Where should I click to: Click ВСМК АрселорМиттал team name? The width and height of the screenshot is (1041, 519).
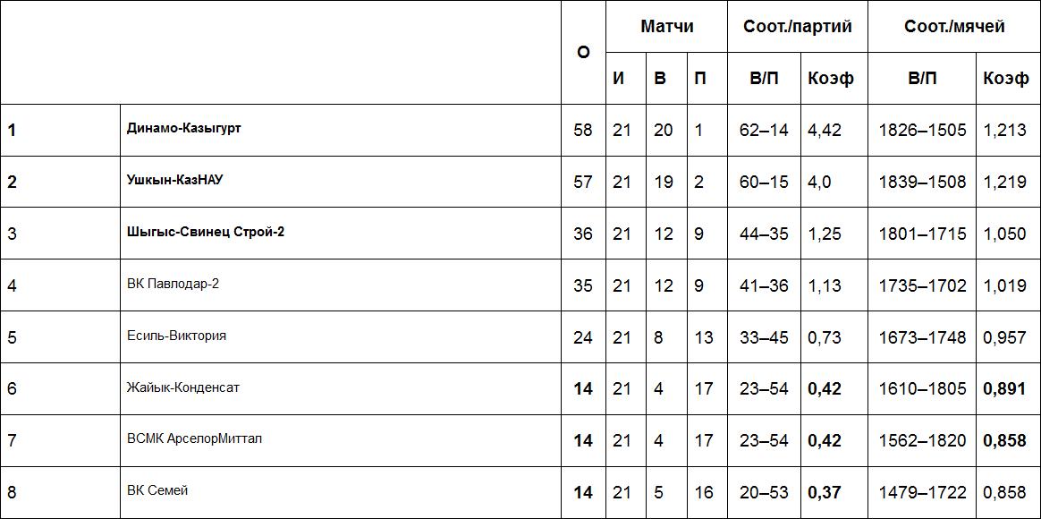pyautogui.click(x=195, y=438)
